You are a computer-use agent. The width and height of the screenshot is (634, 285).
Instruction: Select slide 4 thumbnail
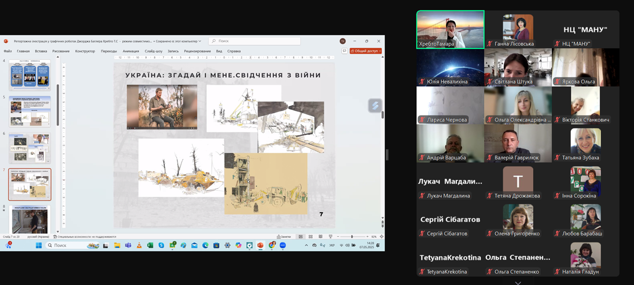pos(30,75)
